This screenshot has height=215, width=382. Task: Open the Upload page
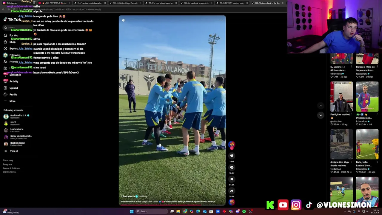(x=11, y=88)
